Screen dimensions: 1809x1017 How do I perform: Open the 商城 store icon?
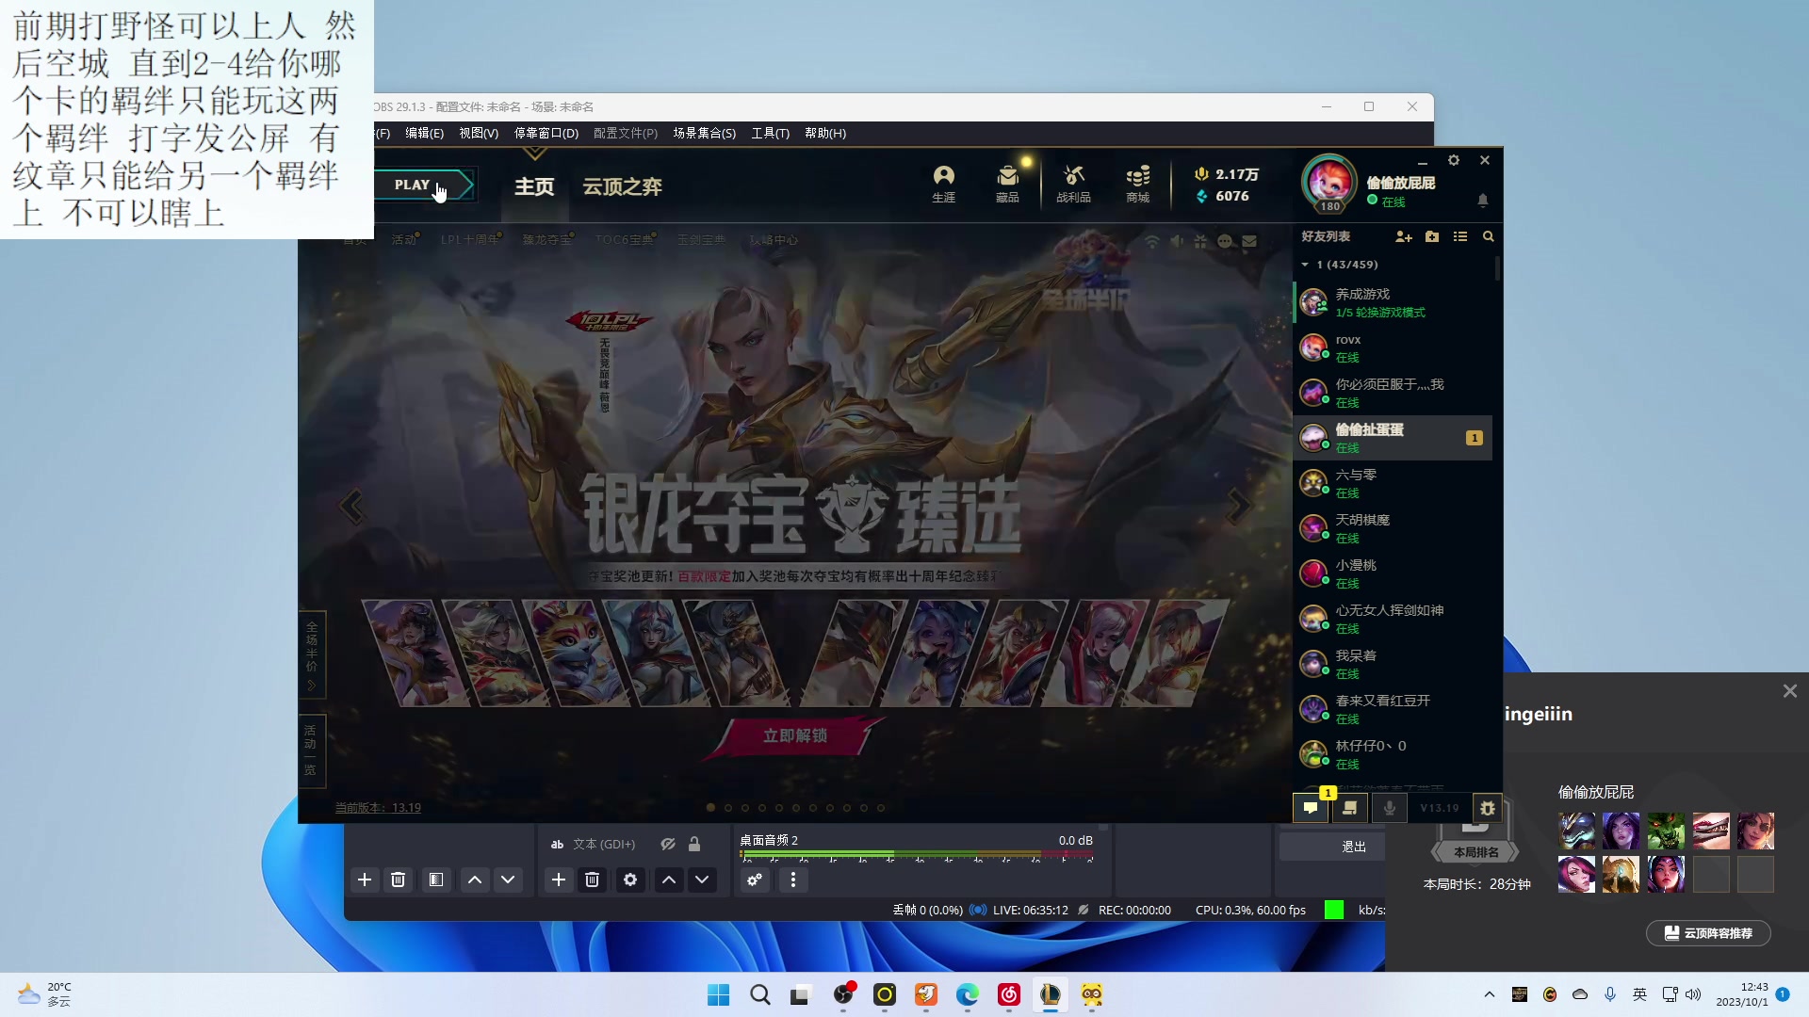[x=1138, y=184]
